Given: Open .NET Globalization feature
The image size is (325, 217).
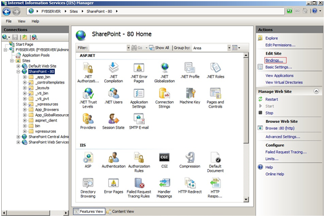Looking at the screenshot, I should (x=164, y=72).
